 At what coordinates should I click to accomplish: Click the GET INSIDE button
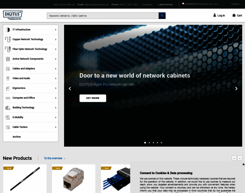click(x=93, y=98)
